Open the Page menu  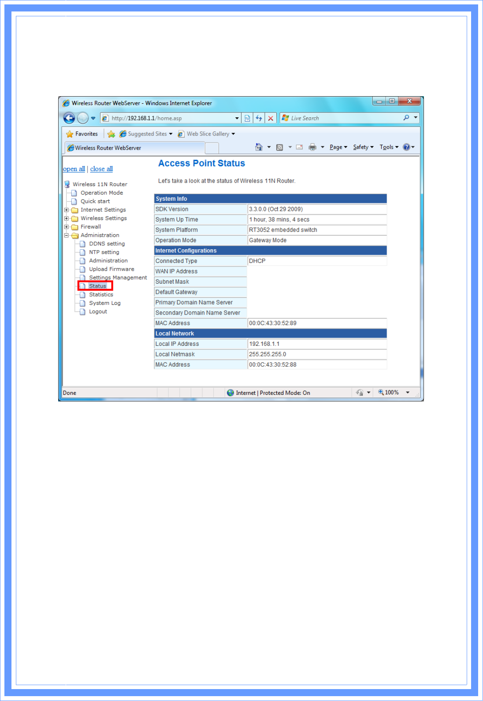point(338,147)
